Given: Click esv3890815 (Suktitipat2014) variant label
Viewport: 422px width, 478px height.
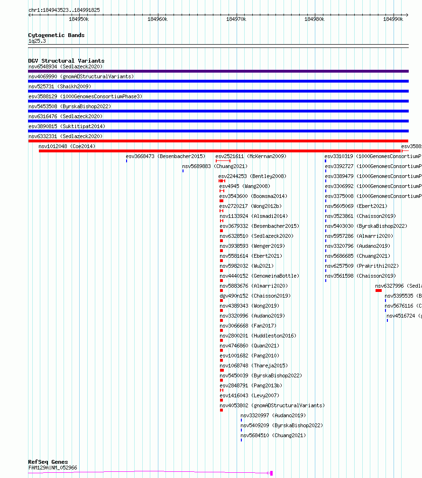Looking at the screenshot, I should [x=67, y=126].
